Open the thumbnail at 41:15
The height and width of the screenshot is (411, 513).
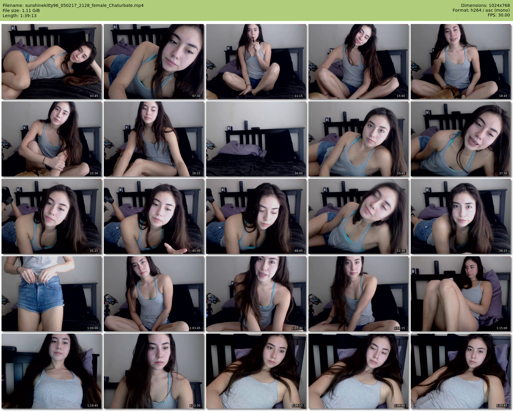coord(52,216)
